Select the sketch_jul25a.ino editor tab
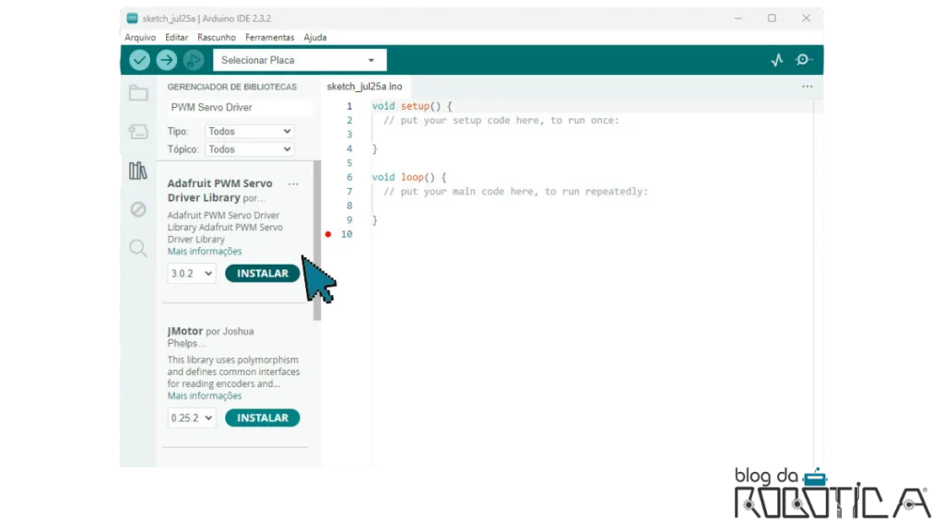Viewport: 944px width, 531px height. point(364,87)
